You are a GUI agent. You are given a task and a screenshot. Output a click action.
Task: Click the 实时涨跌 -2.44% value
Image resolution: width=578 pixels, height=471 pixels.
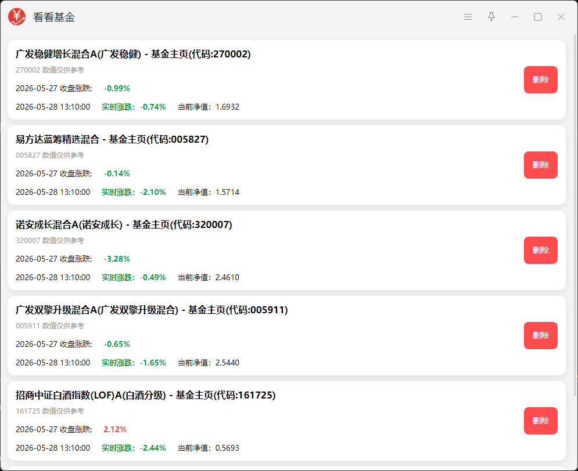[x=134, y=448]
